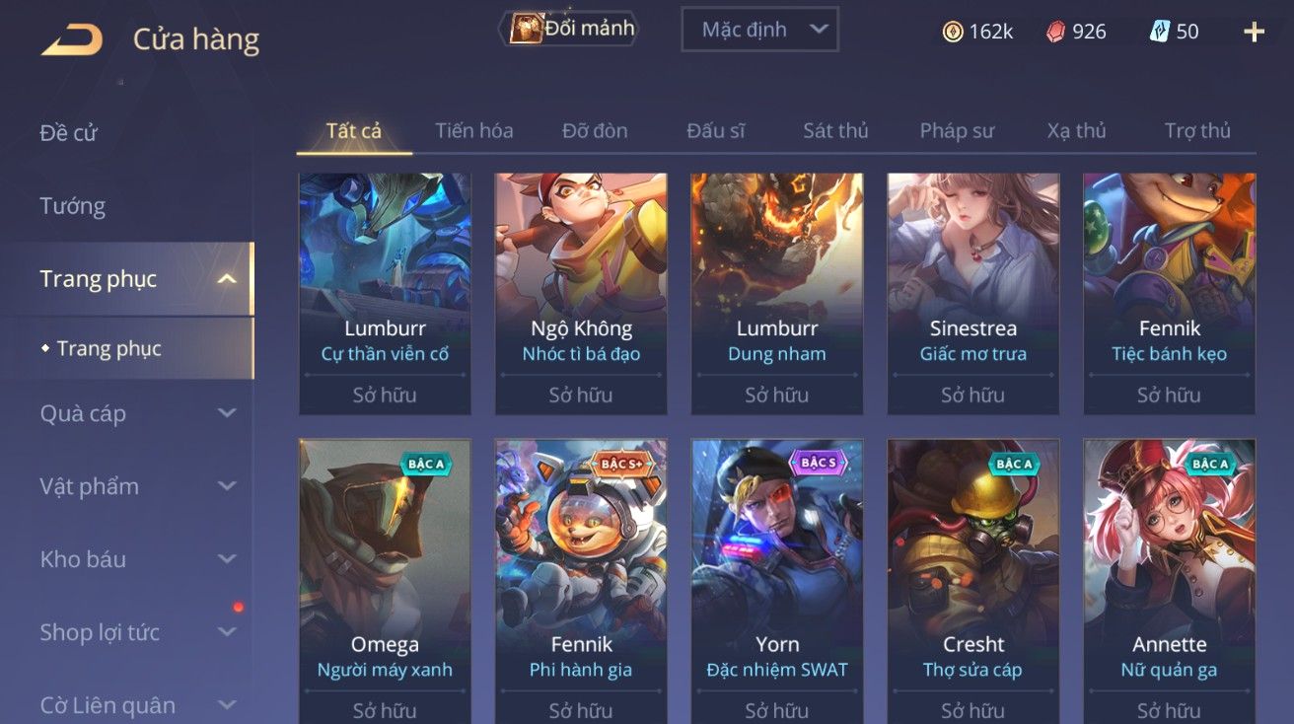Switch to the Sát thủ tab
Viewport: 1294px width, 724px height.
point(835,130)
